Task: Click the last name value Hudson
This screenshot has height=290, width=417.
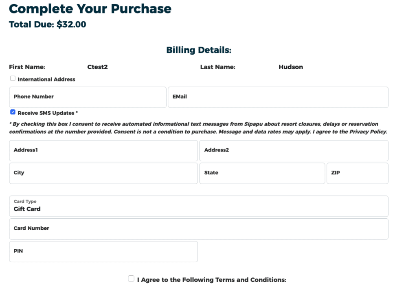Action: [x=291, y=67]
